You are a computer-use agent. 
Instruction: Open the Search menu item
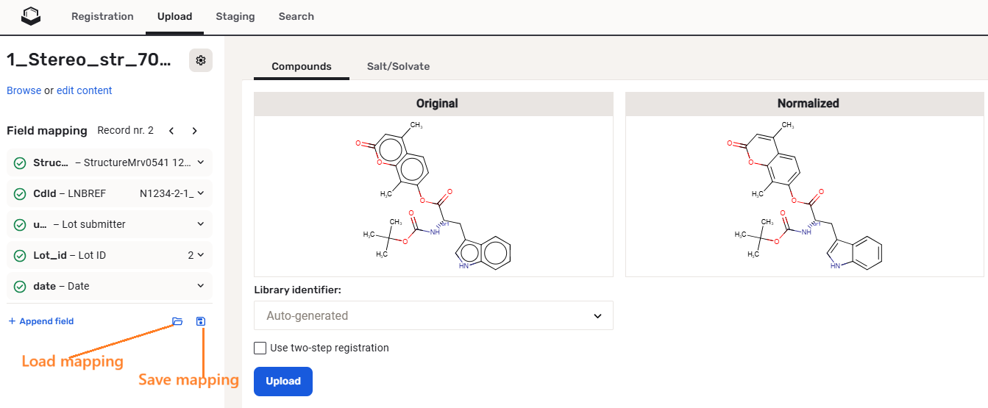[x=296, y=16]
